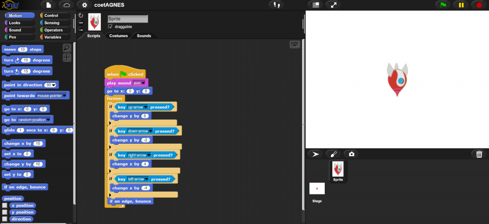Viewport: 489px width, 224px height.
Task: Open the key dropdown showing up arrow
Action: click(146, 107)
